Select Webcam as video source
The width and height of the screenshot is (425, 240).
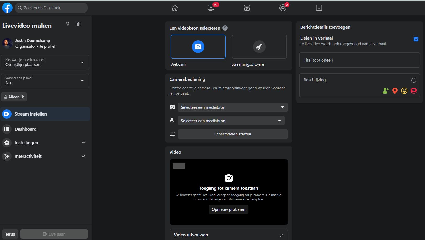198,47
